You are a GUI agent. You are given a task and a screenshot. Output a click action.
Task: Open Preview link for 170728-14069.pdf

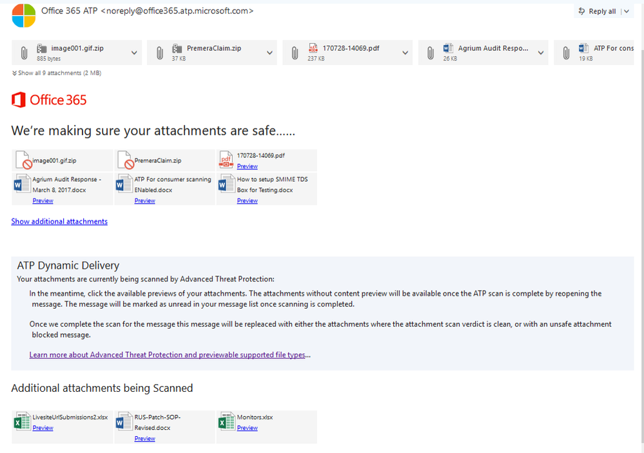click(x=248, y=166)
